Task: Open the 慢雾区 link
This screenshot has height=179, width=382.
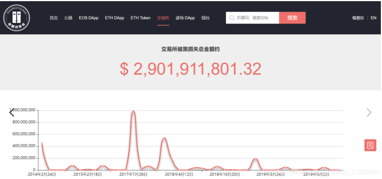Action: click(x=358, y=18)
